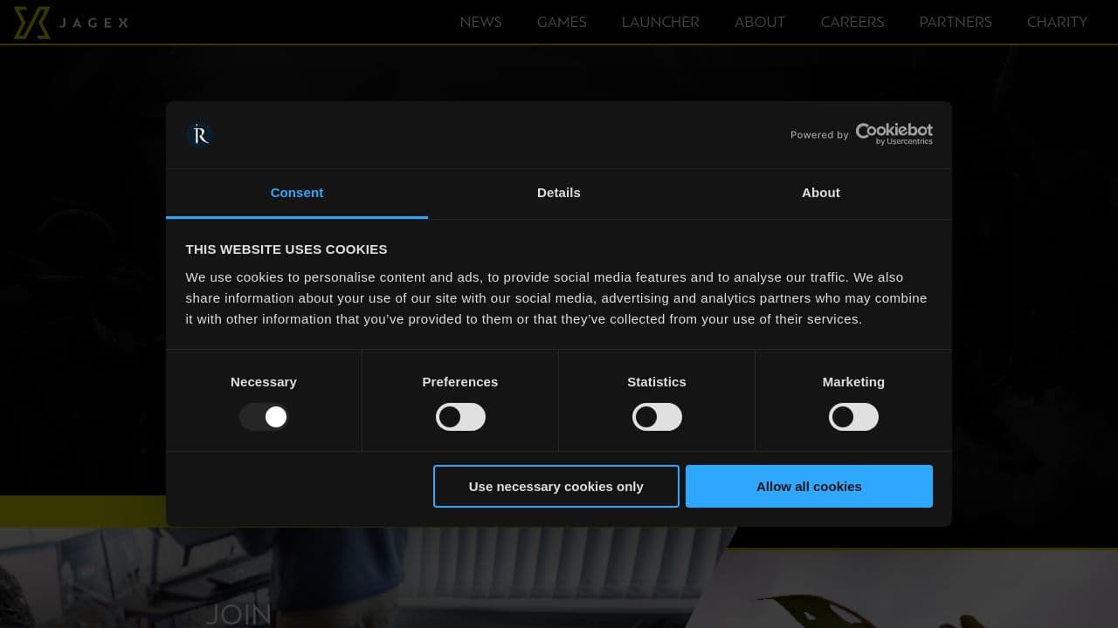This screenshot has width=1118, height=628.
Task: Navigate to the LAUNCHER section
Action: coord(660,22)
